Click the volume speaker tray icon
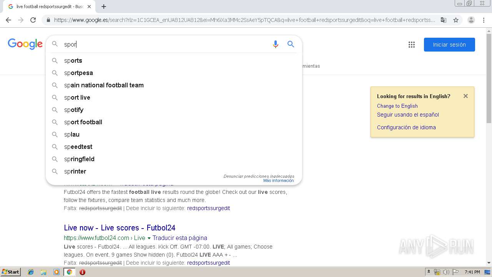Viewport: 492px width, 277px height. coord(446,272)
